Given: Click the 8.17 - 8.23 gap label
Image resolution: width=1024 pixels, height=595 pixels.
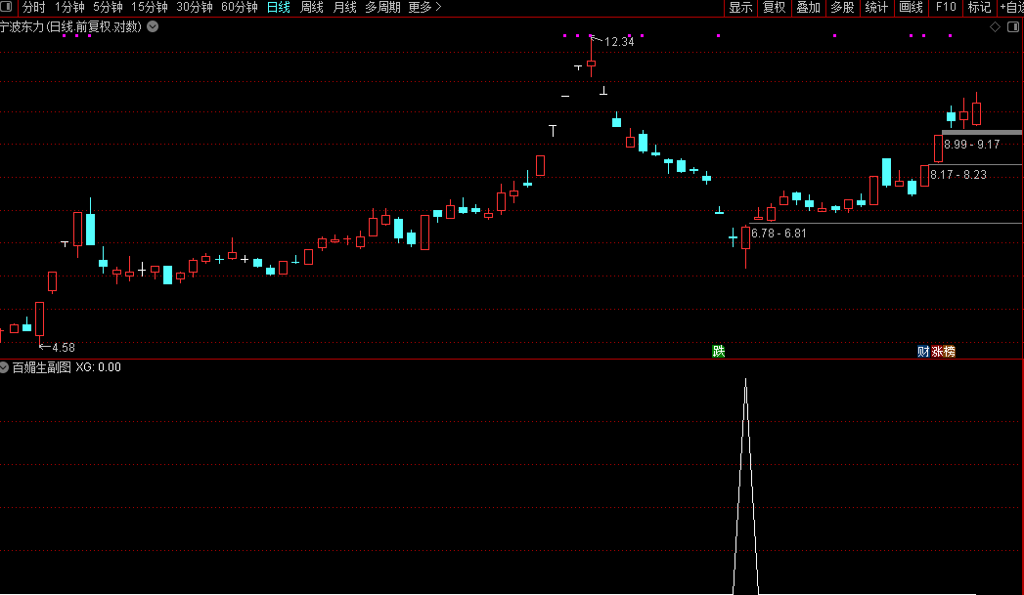Looking at the screenshot, I should pyautogui.click(x=958, y=174).
